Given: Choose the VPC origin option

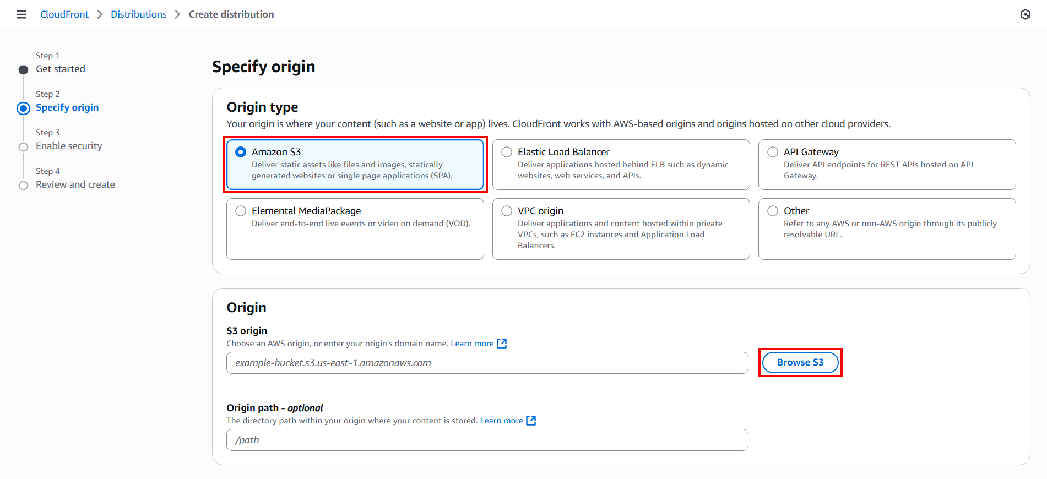Looking at the screenshot, I should pos(507,211).
